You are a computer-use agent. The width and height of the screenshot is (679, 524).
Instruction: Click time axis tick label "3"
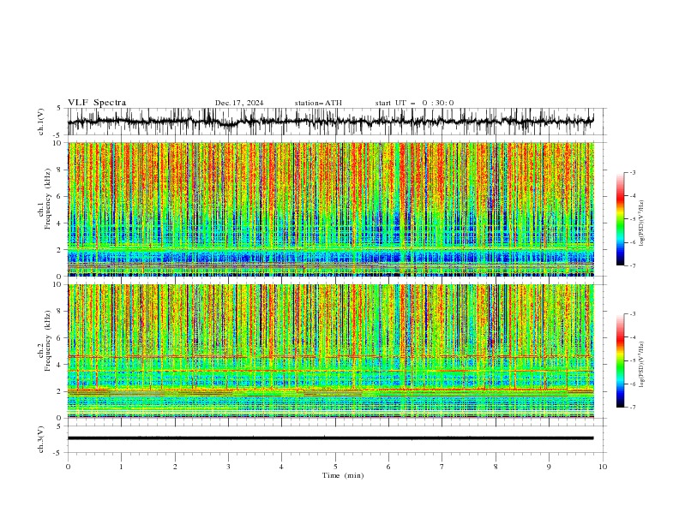[229, 467]
